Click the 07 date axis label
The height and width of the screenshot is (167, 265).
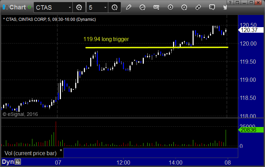[x=58, y=162]
